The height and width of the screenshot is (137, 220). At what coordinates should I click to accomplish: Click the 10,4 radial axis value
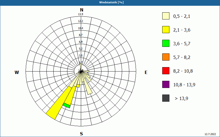click(81, 28)
